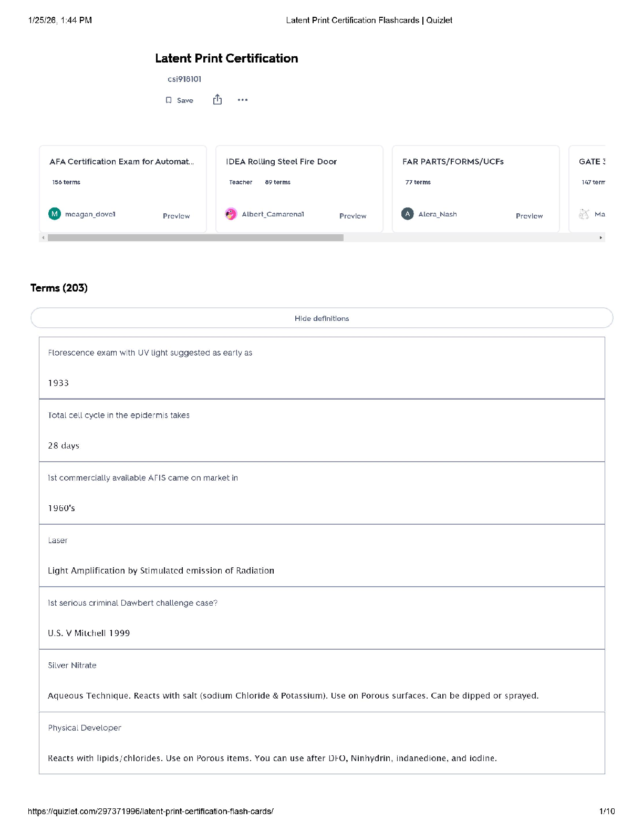The height and width of the screenshot is (832, 643).
Task: Click Albert_Camarena1's pink avatar icon
Action: pyautogui.click(x=231, y=214)
